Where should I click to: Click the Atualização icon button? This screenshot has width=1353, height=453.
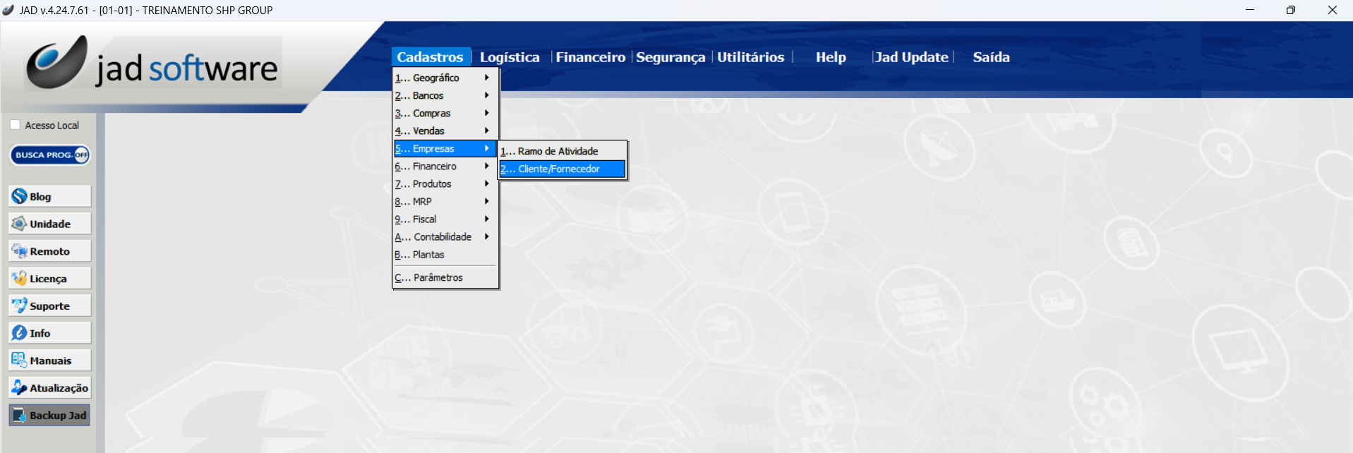(x=49, y=388)
